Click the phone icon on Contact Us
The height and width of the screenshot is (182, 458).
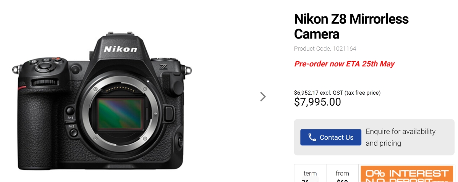pos(312,137)
